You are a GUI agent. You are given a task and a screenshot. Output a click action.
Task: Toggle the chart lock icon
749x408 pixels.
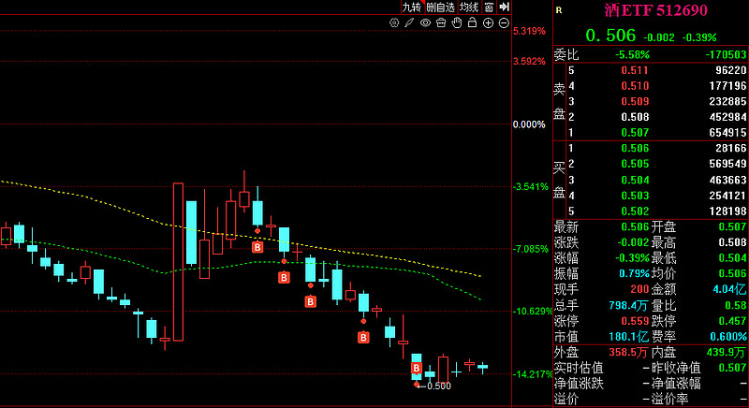coord(473,22)
